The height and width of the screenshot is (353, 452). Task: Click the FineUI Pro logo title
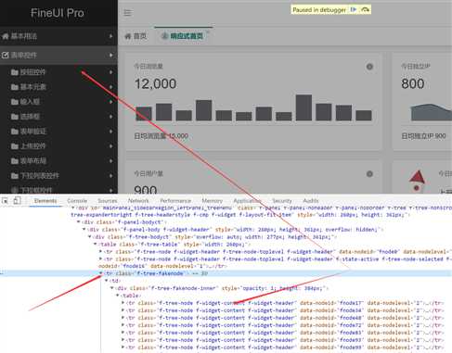pos(58,13)
